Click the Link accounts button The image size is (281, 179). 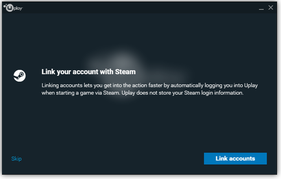[235, 159]
